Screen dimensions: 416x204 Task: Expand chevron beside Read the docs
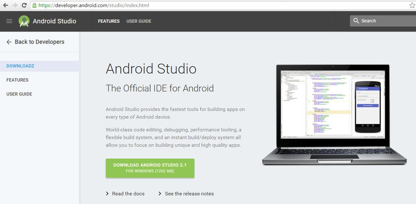[107, 194]
